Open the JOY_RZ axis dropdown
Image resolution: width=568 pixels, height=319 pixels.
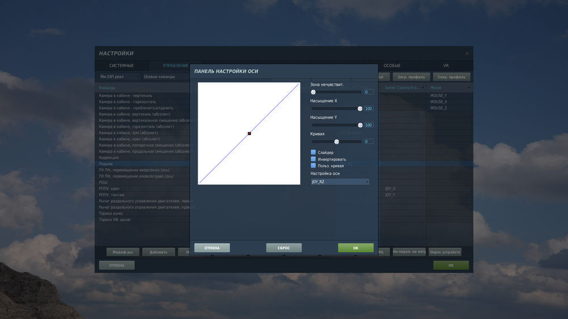340,182
